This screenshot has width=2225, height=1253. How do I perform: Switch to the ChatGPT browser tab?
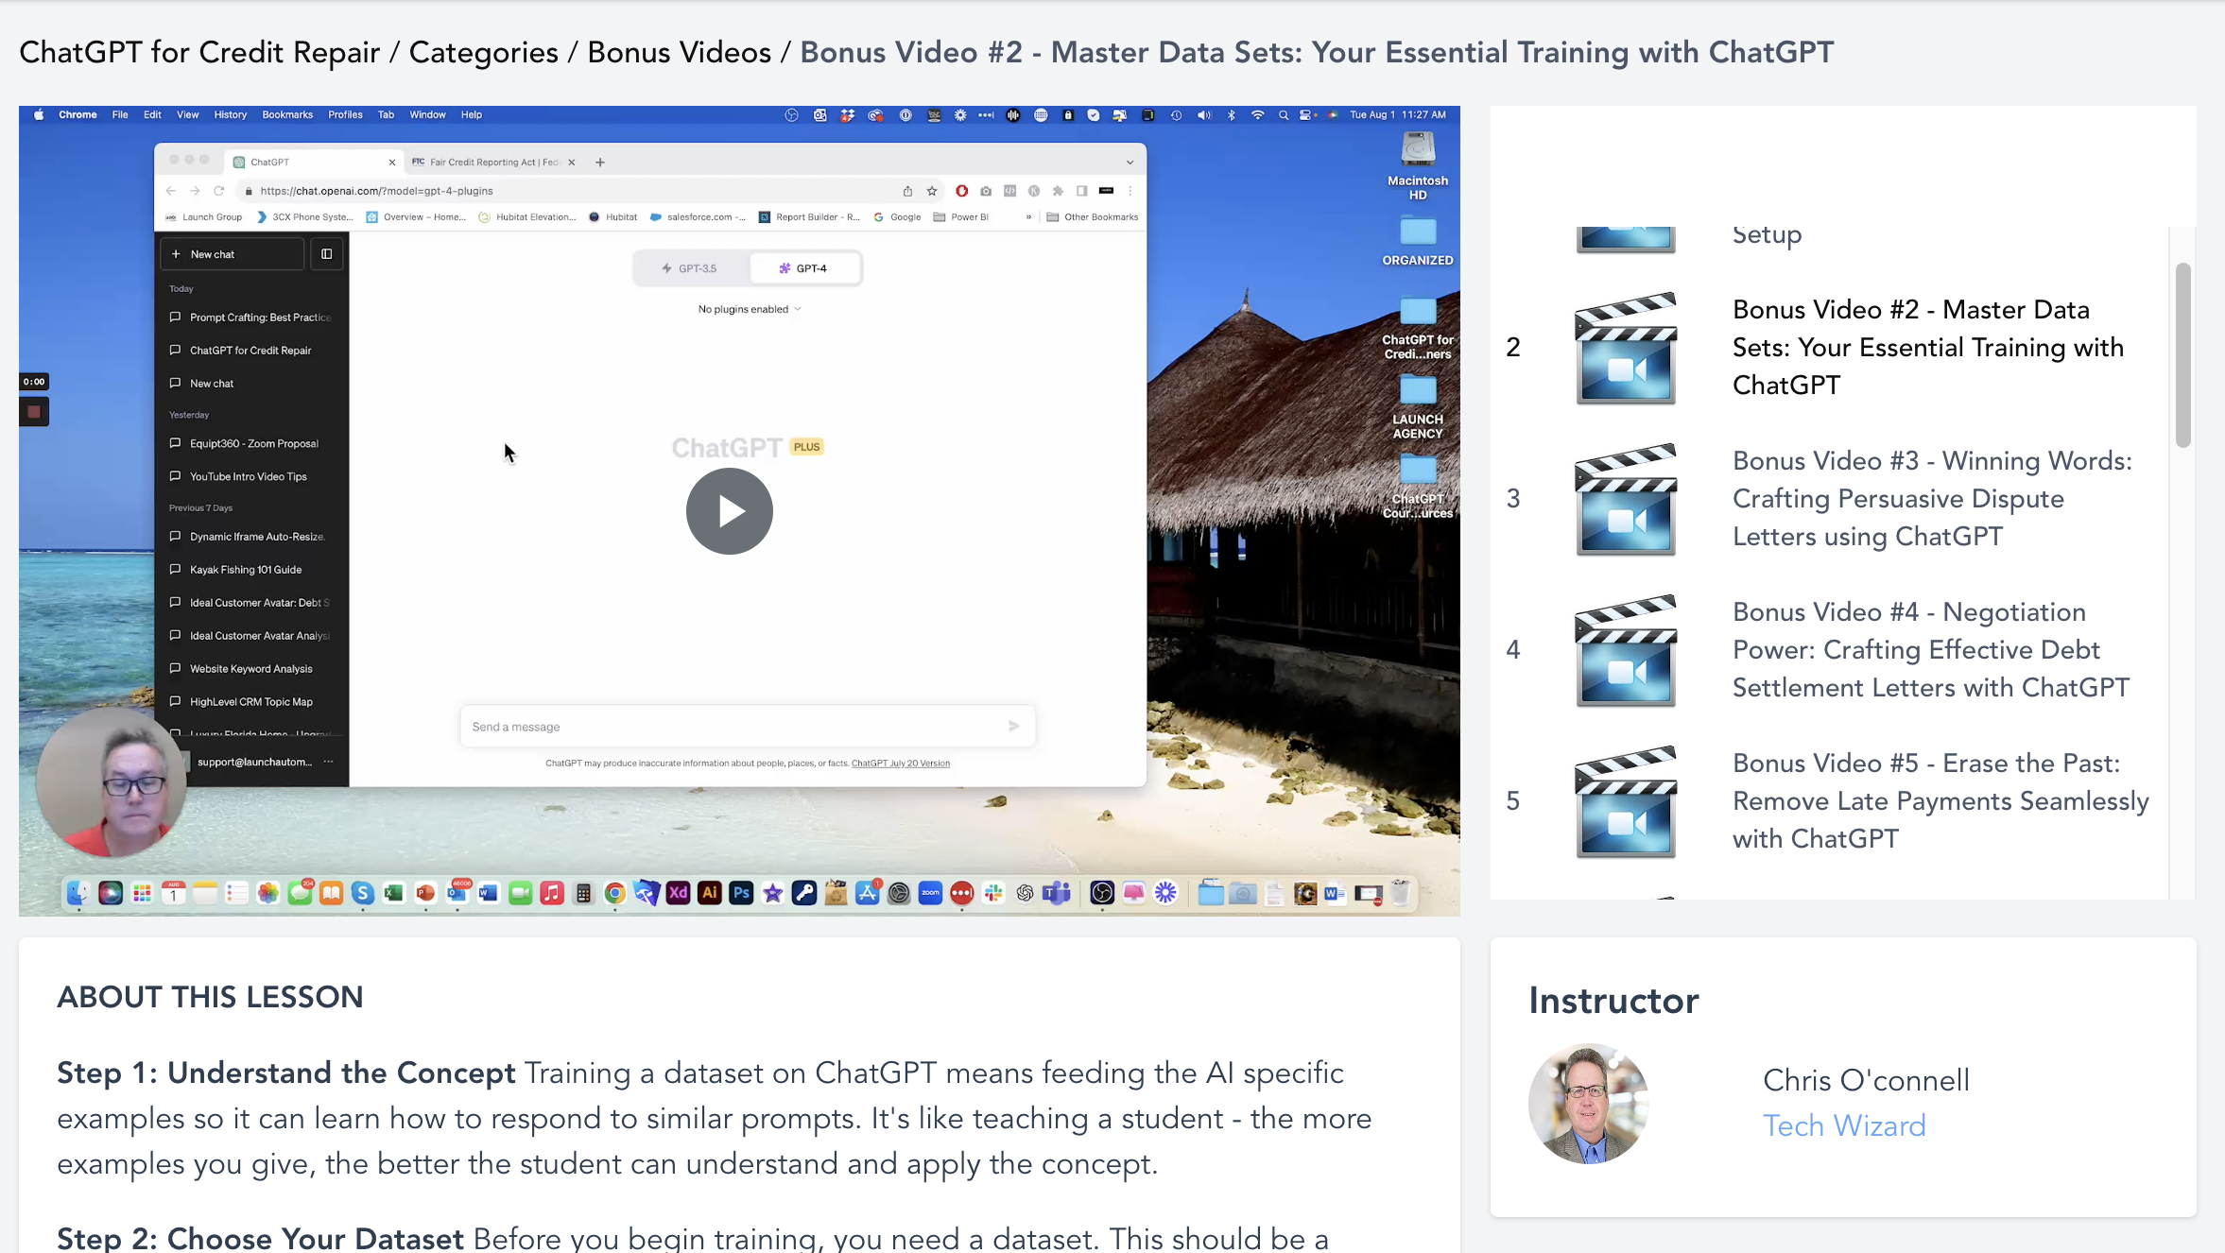coord(314,163)
